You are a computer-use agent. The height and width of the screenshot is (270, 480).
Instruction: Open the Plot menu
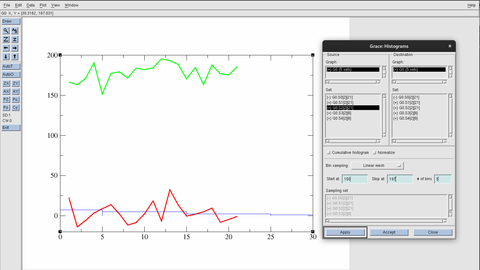pyautogui.click(x=43, y=5)
